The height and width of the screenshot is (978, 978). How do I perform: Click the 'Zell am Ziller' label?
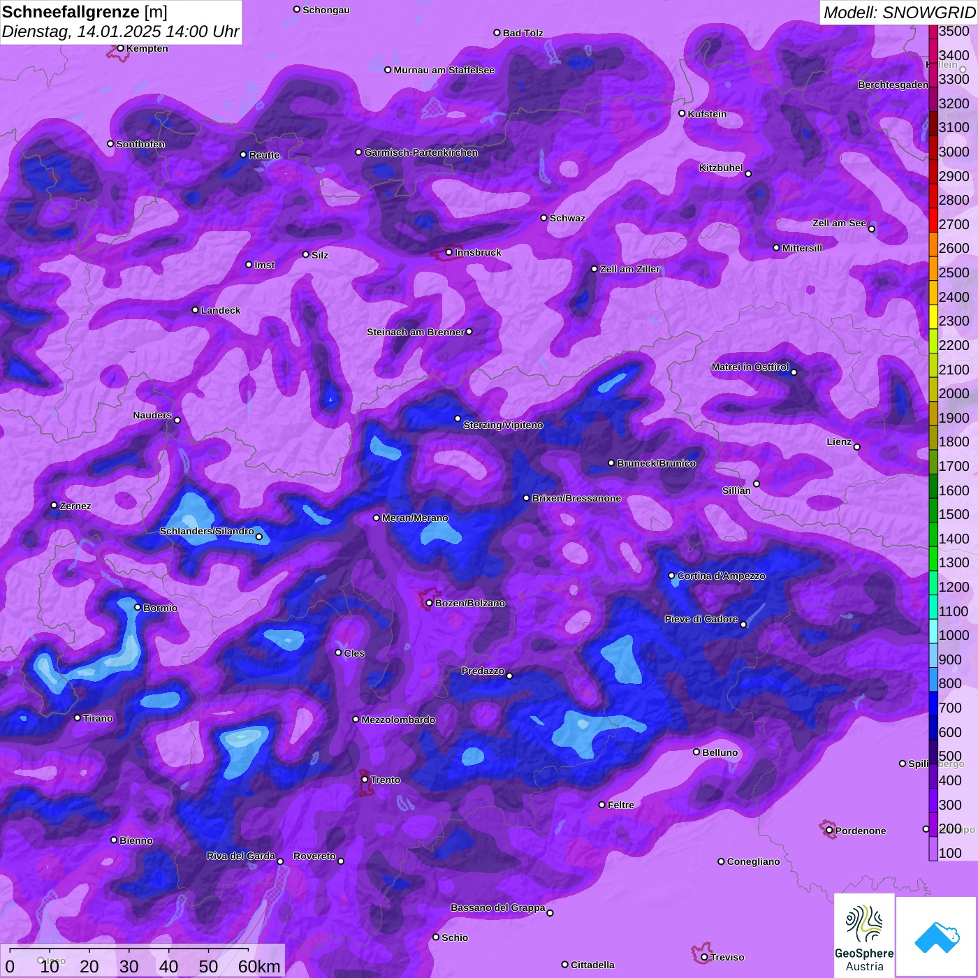[x=630, y=269]
